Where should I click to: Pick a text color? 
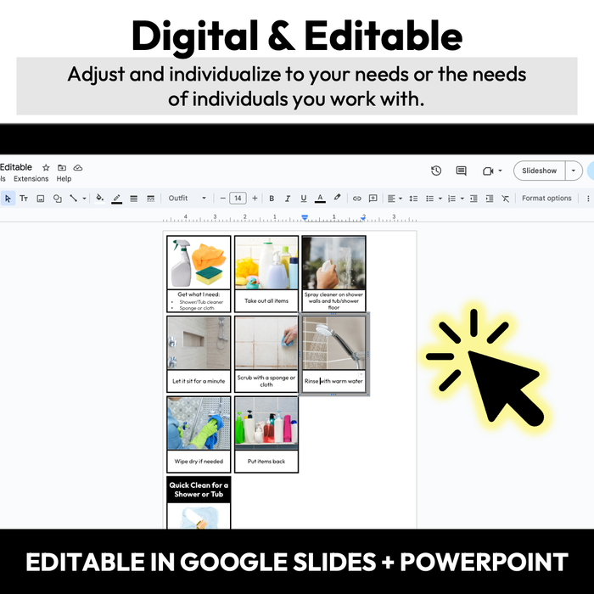coord(320,199)
